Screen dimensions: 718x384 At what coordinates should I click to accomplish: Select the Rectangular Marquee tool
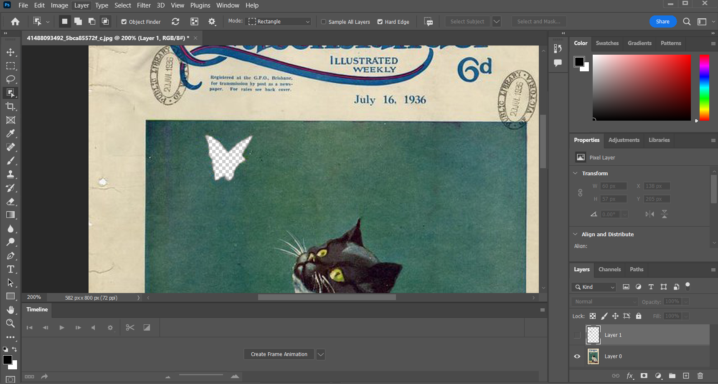(10, 66)
